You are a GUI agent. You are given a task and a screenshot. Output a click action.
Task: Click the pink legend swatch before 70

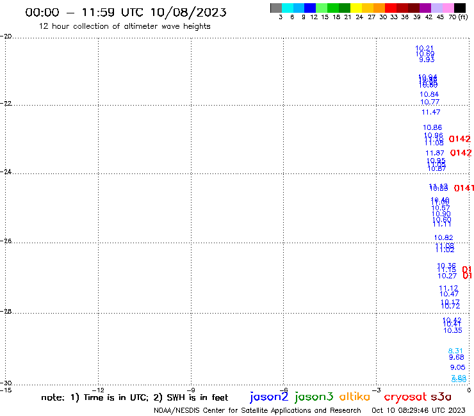click(x=448, y=8)
